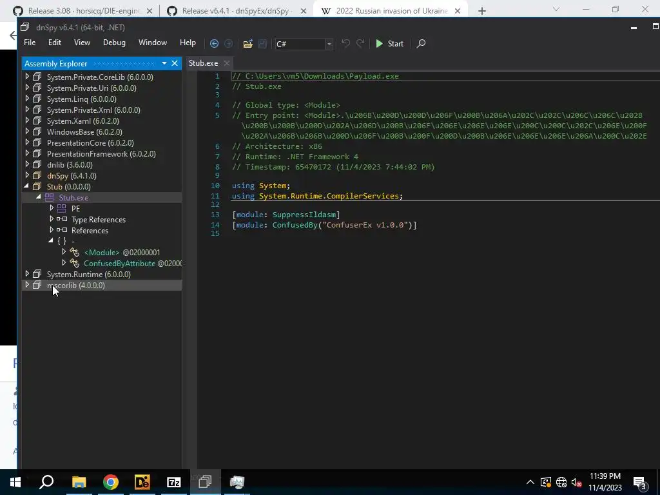Expand PresentationCore assembly node
The height and width of the screenshot is (495, 660).
tap(27, 142)
